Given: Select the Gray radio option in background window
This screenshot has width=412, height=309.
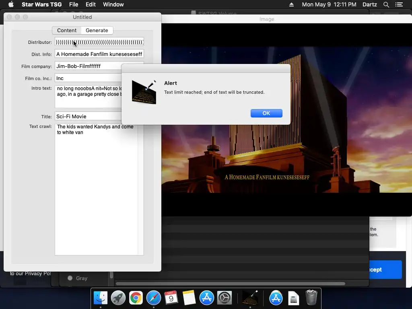Looking at the screenshot, I should point(70,278).
